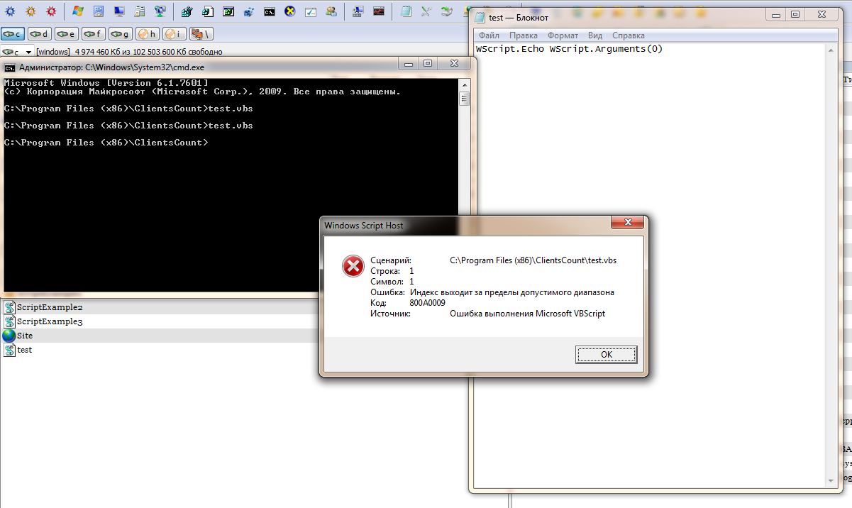The image size is (852, 508).
Task: Switch to drive c button
Action: 13,33
